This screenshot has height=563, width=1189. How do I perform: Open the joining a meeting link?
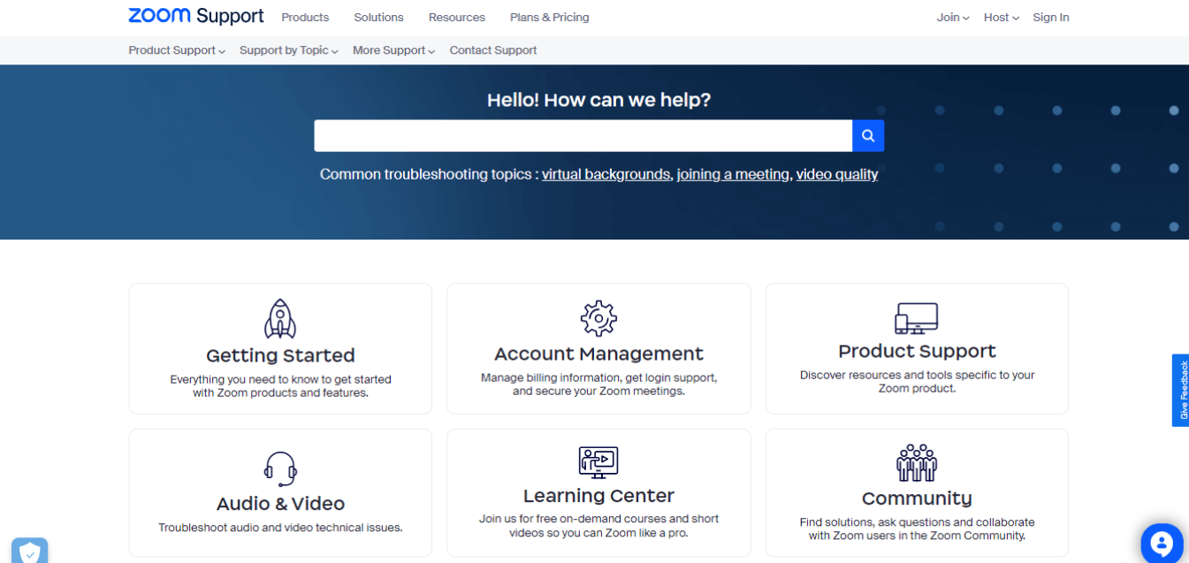click(733, 174)
